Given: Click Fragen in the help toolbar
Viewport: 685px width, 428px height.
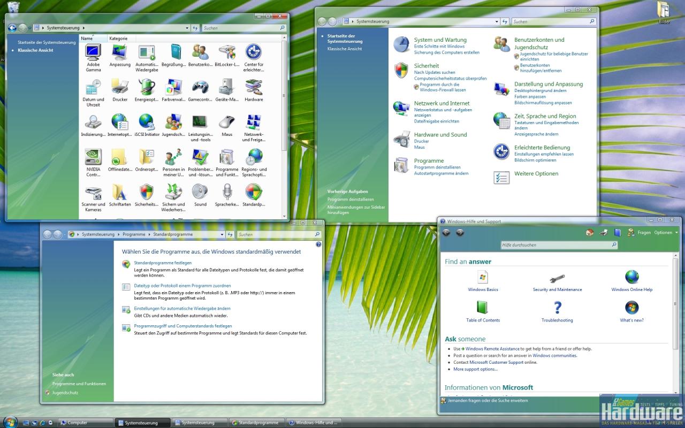Looking at the screenshot, I should point(644,233).
